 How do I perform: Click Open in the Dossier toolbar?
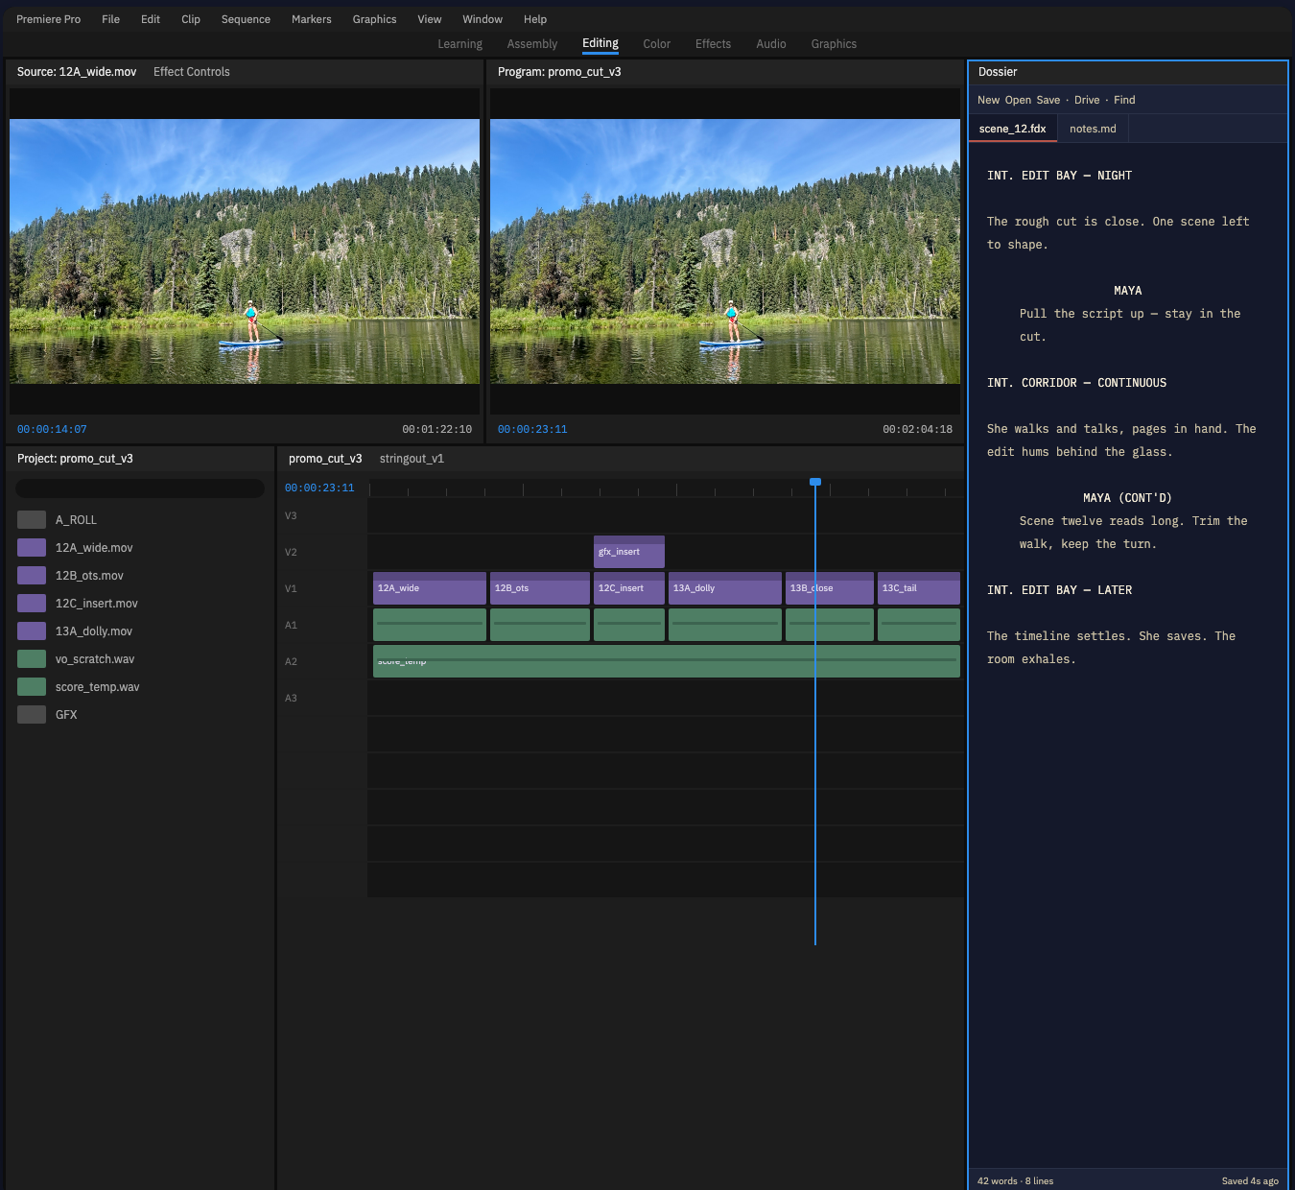pyautogui.click(x=1018, y=100)
